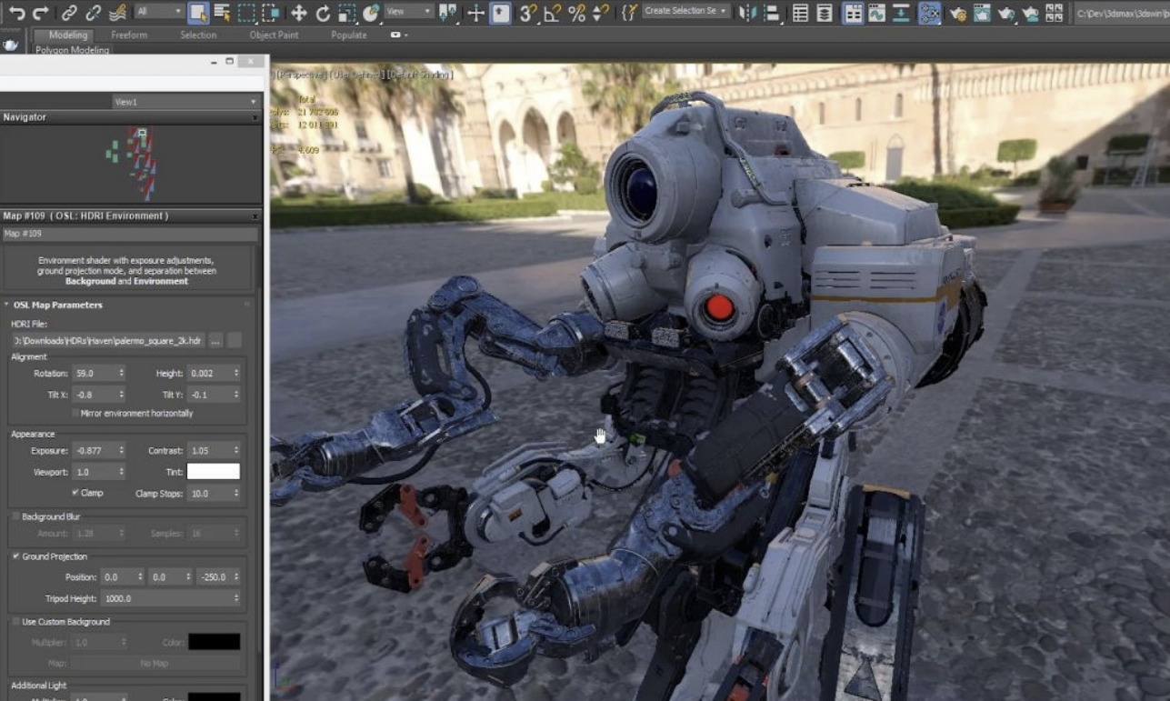Screen dimensions: 1170x701
Task: Click the Bind to Space Warp icon
Action: point(117,13)
